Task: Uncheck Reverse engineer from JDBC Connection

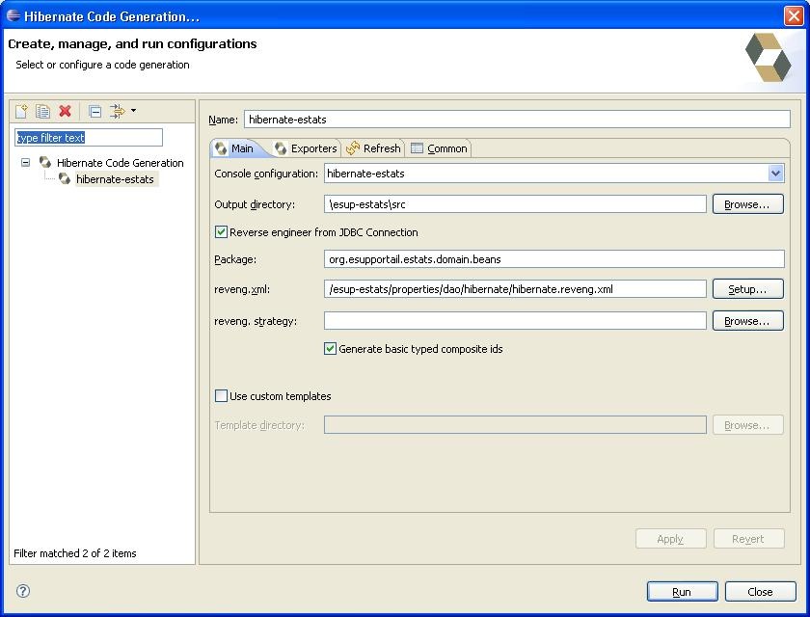Action: pyautogui.click(x=222, y=232)
